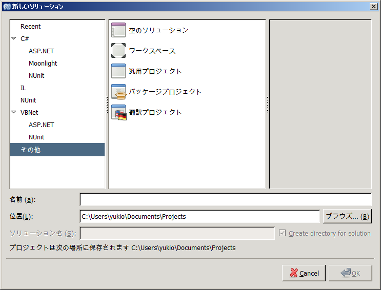Choose the ワークスペース template icon

[118, 51]
